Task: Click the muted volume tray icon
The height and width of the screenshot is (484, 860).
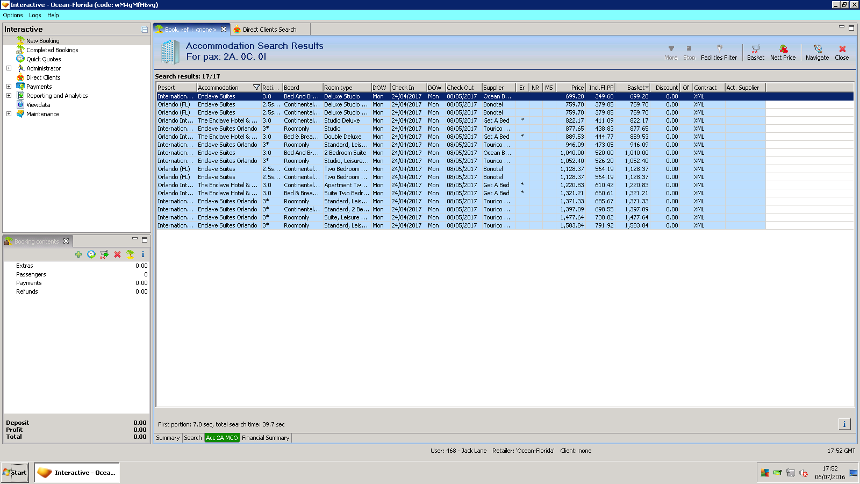Action: (804, 473)
